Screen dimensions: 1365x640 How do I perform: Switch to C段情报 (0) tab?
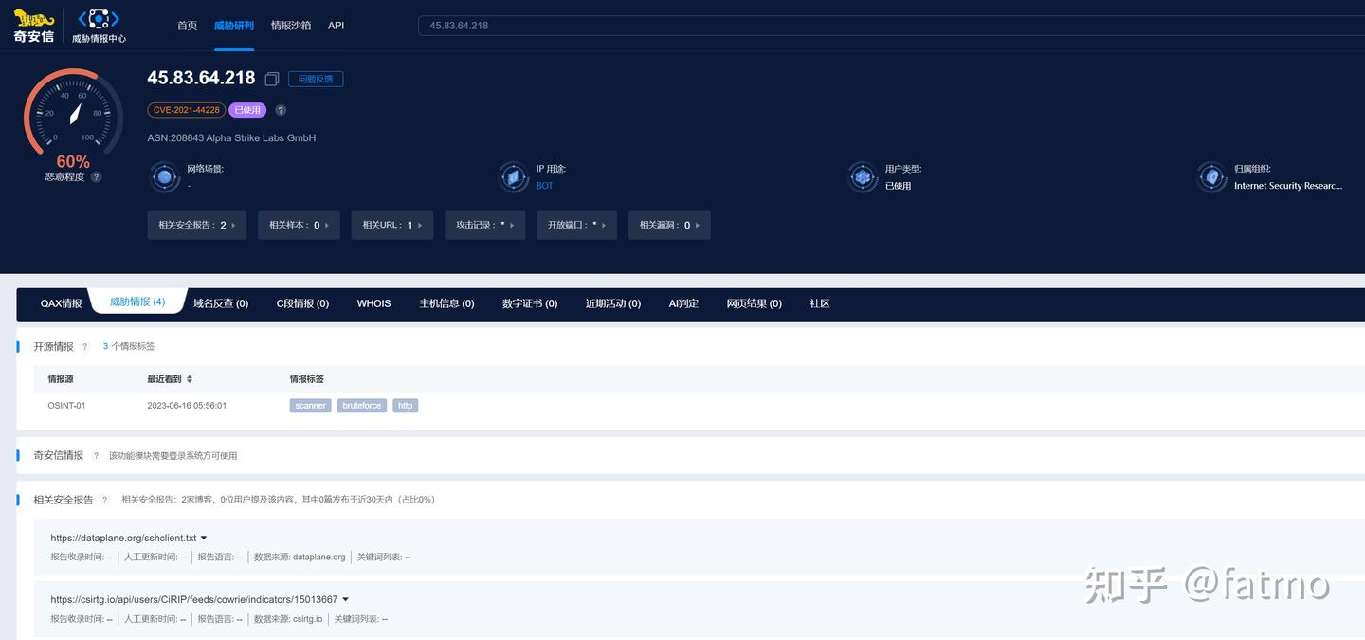302,303
